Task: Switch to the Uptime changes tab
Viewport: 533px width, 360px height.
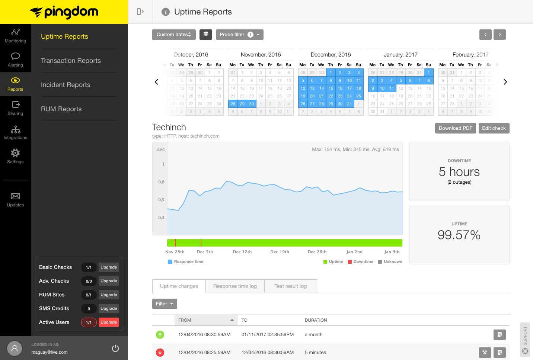Action: tap(179, 286)
